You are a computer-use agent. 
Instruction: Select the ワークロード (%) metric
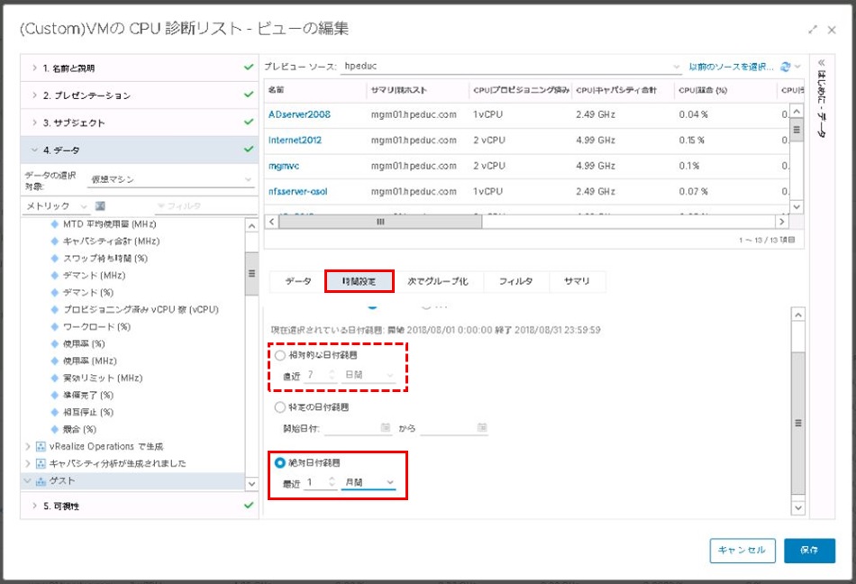point(96,326)
